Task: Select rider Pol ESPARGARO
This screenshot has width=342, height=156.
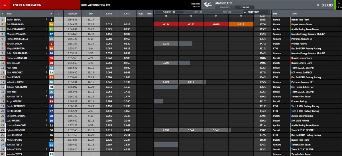Action: (x=16, y=24)
